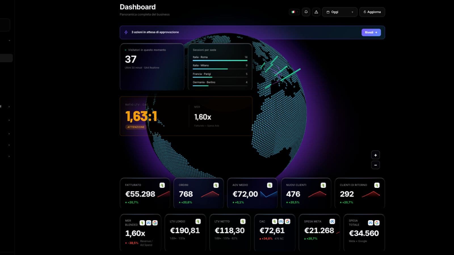Click the Germania · Berlino session row label
Viewport: 454px width, 255px height.
click(x=204, y=82)
